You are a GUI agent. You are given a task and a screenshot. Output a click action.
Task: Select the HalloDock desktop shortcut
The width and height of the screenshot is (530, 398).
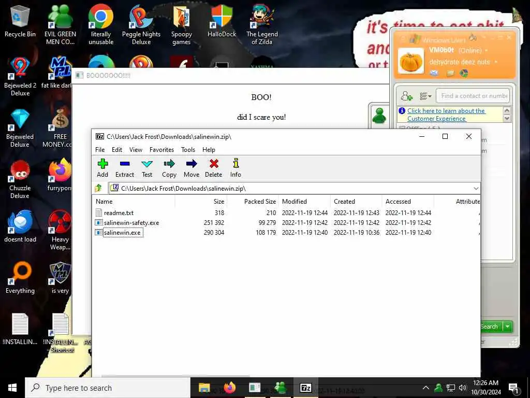click(x=222, y=22)
